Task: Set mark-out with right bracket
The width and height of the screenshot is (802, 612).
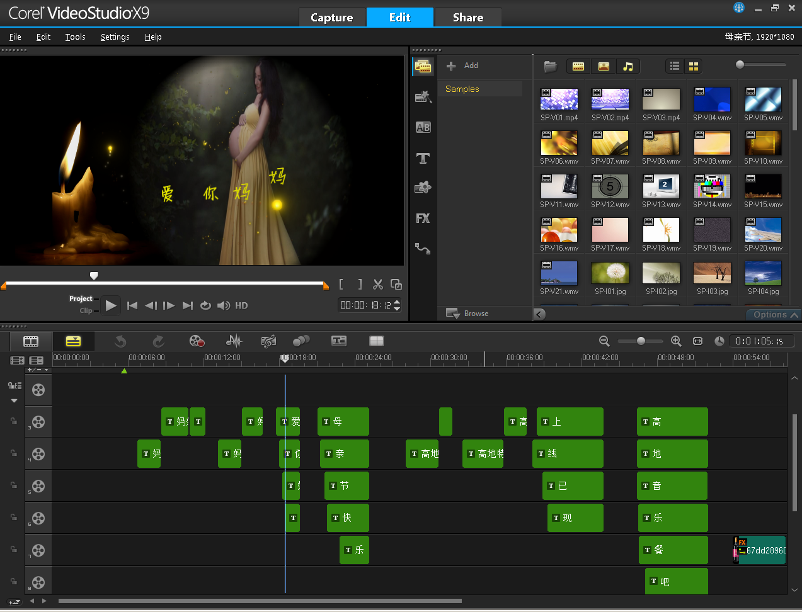Action: click(x=360, y=285)
